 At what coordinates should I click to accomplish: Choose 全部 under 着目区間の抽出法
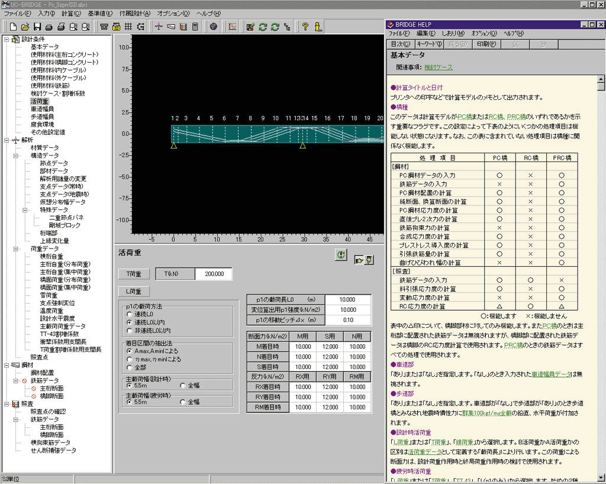click(130, 367)
